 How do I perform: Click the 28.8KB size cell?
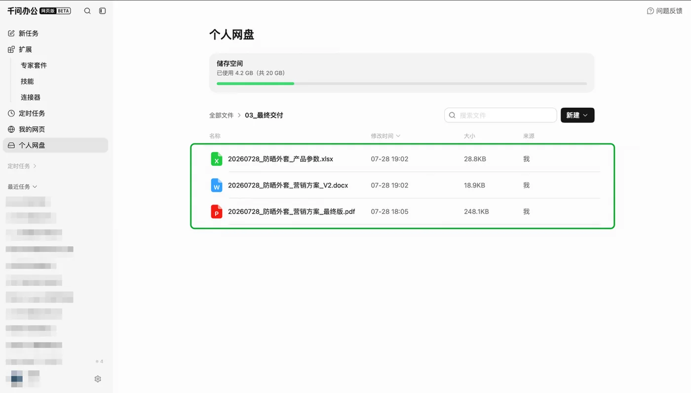475,159
